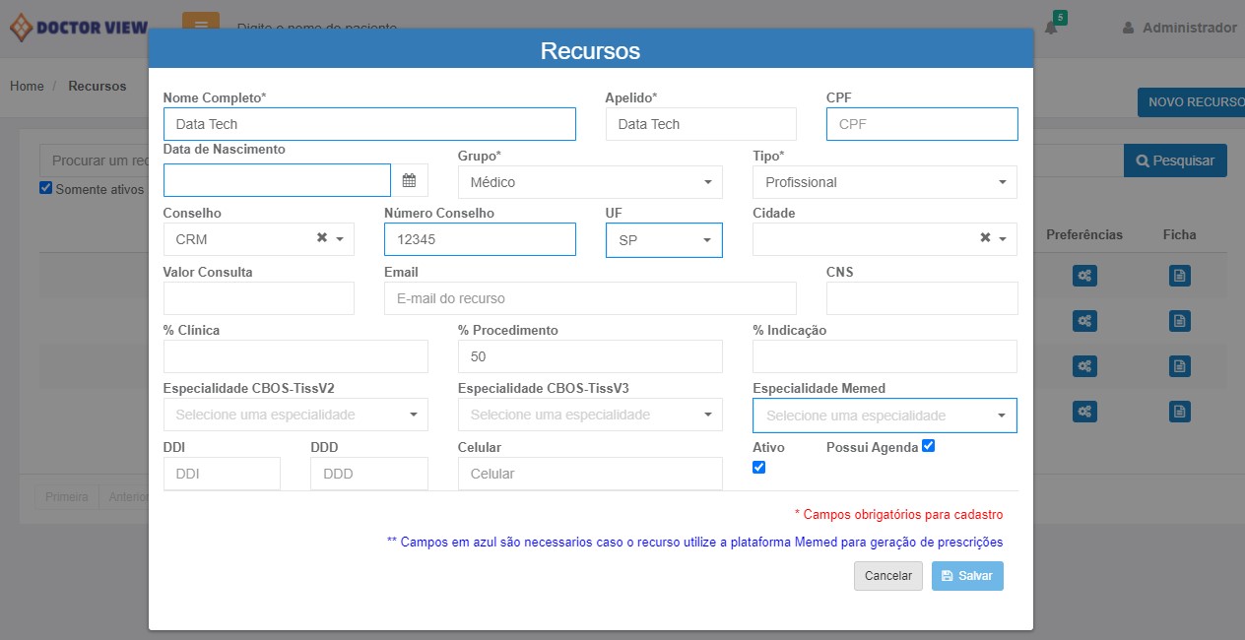Click the CPF input field

click(921, 124)
